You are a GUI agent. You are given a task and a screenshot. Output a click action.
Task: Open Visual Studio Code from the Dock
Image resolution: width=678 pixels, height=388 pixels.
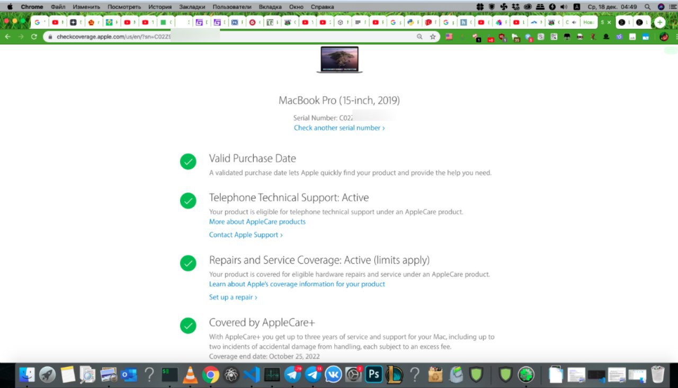[252, 375]
